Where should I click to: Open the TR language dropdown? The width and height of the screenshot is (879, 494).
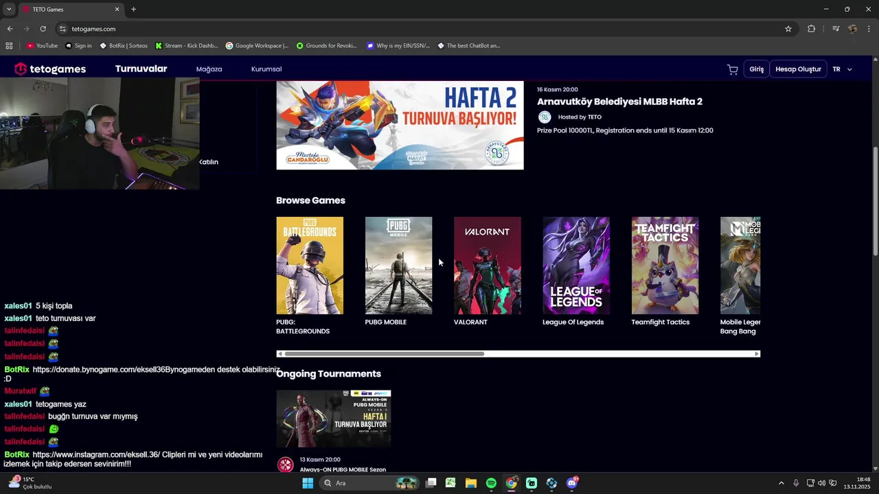click(x=842, y=69)
